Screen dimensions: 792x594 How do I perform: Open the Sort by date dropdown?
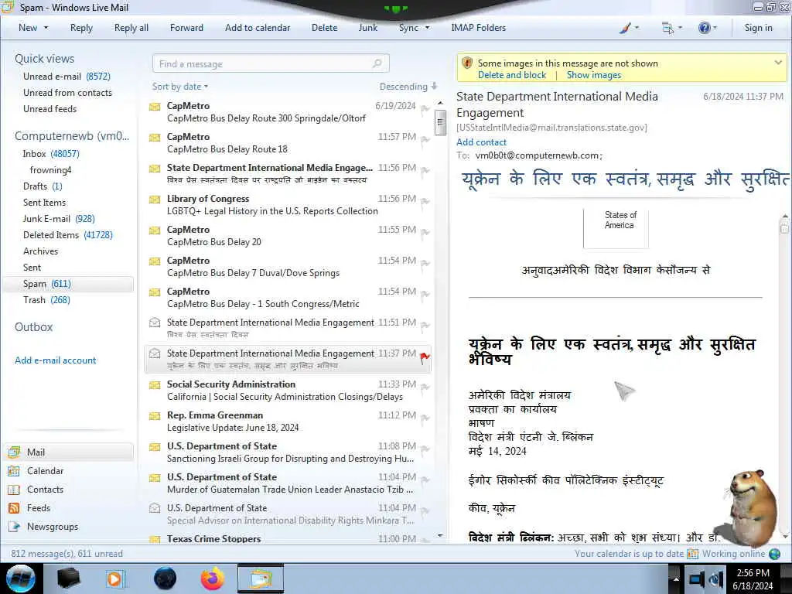180,87
